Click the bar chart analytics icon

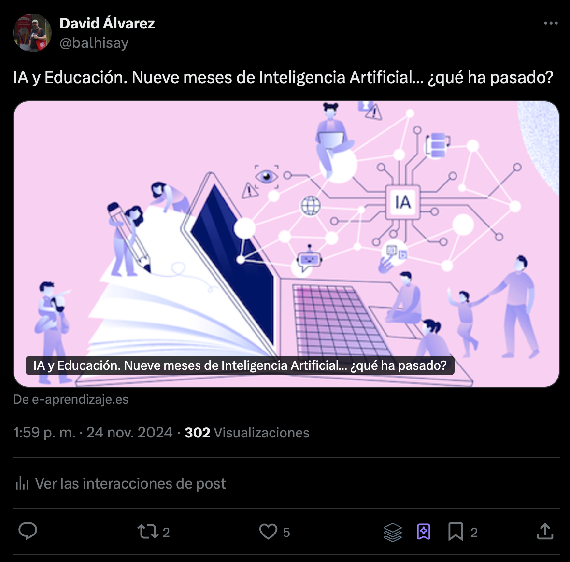pos(22,483)
